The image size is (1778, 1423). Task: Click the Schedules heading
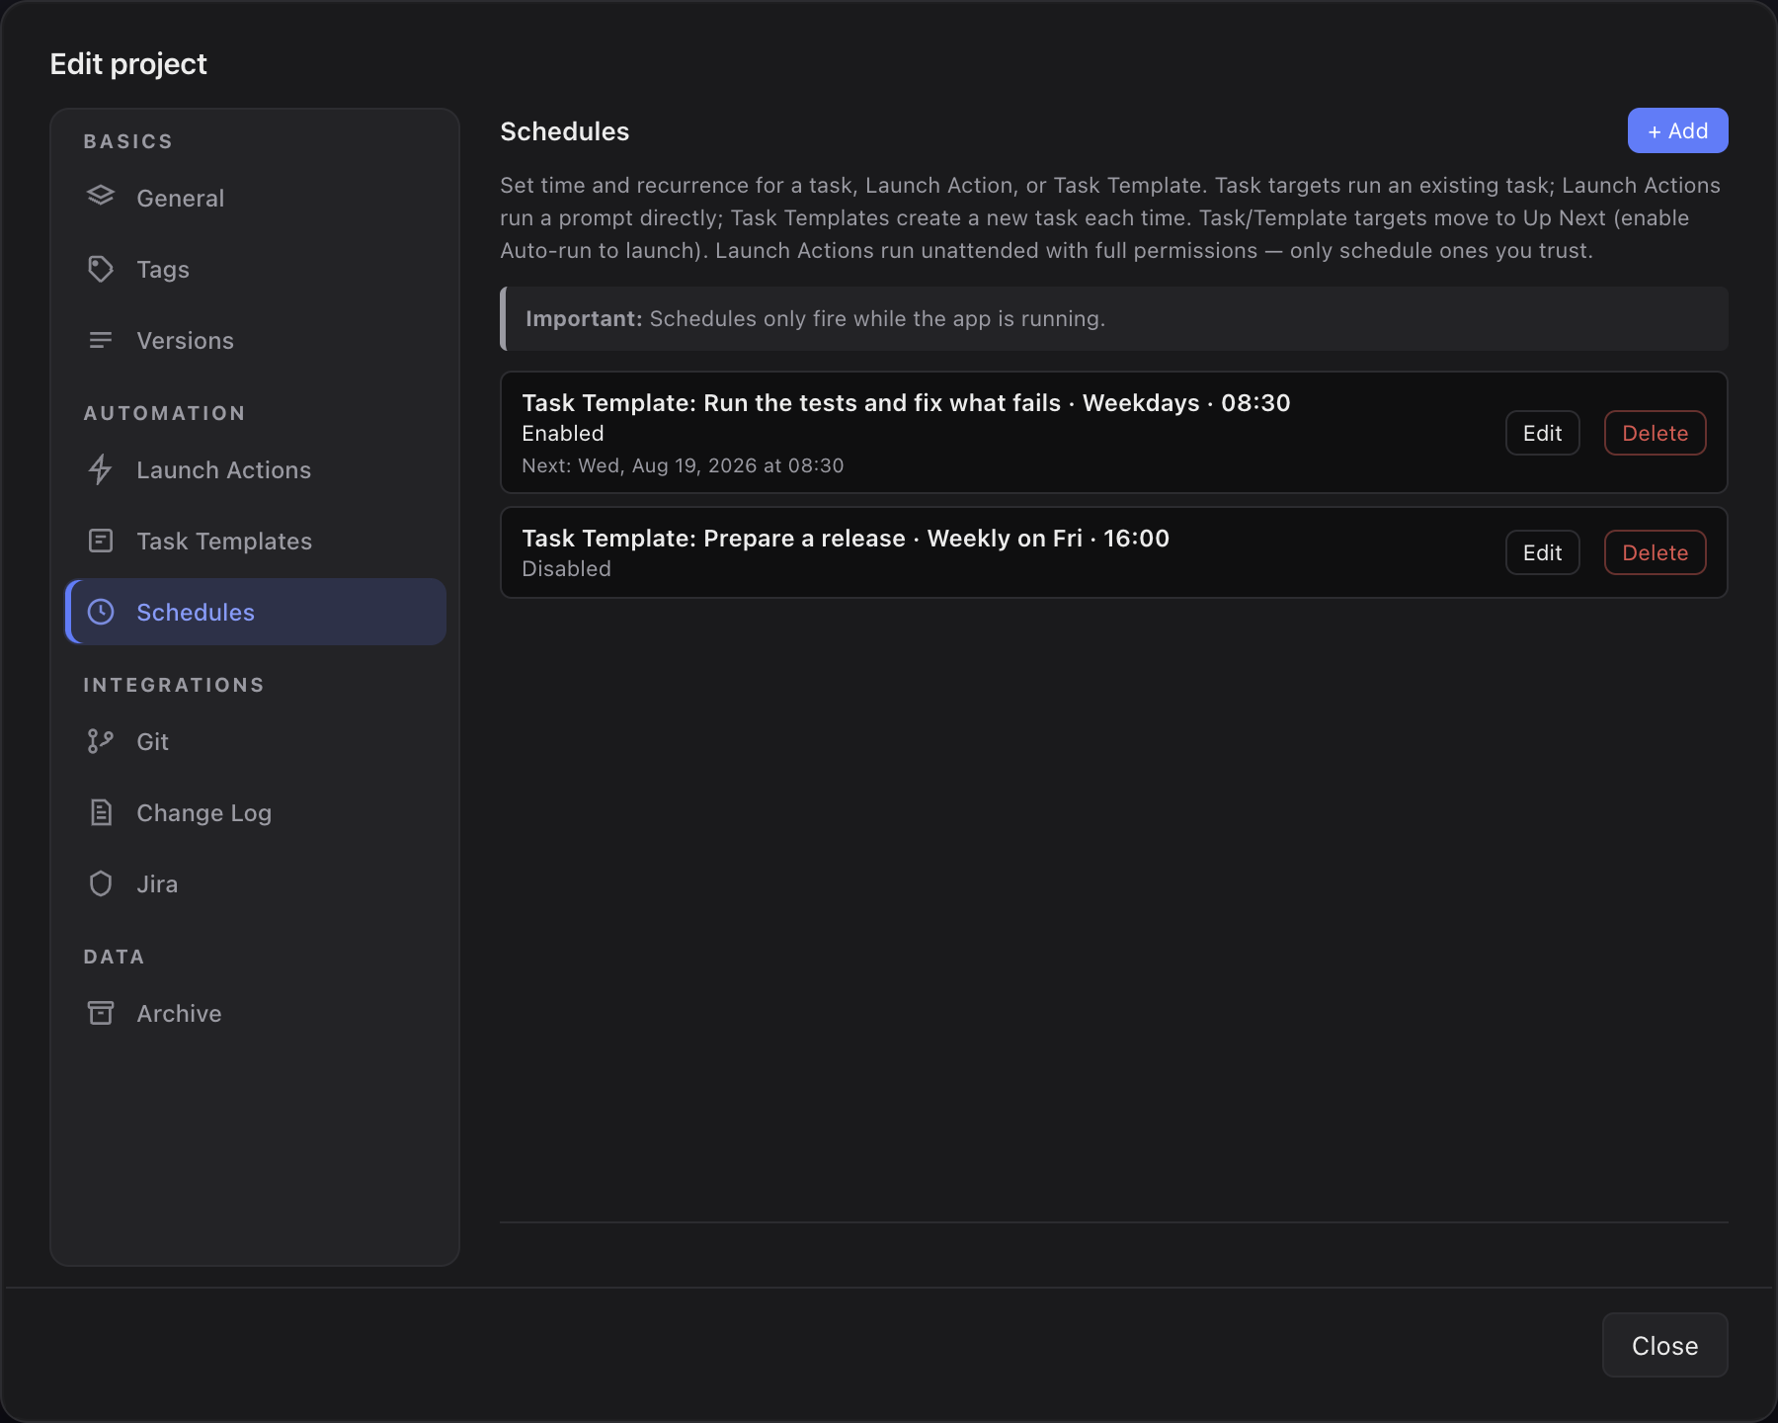pyautogui.click(x=564, y=131)
